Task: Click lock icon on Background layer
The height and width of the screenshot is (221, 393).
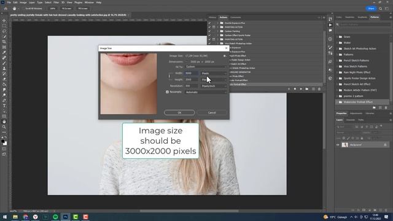Action: 385,145
